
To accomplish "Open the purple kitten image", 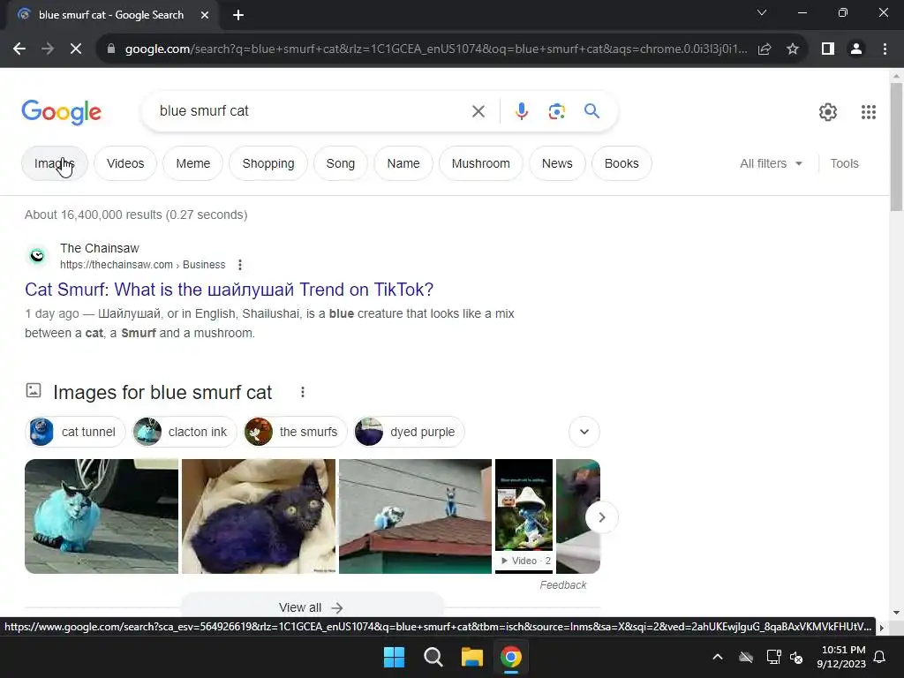I will tap(259, 516).
